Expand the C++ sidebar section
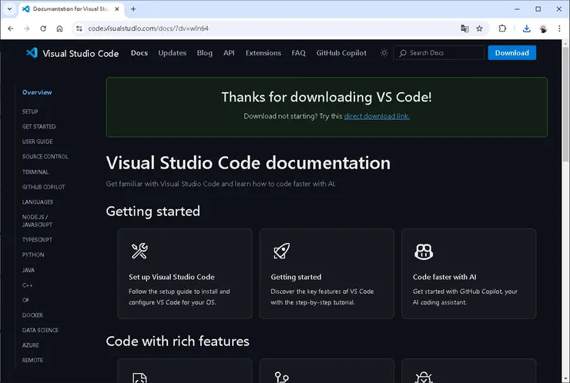 tap(27, 285)
